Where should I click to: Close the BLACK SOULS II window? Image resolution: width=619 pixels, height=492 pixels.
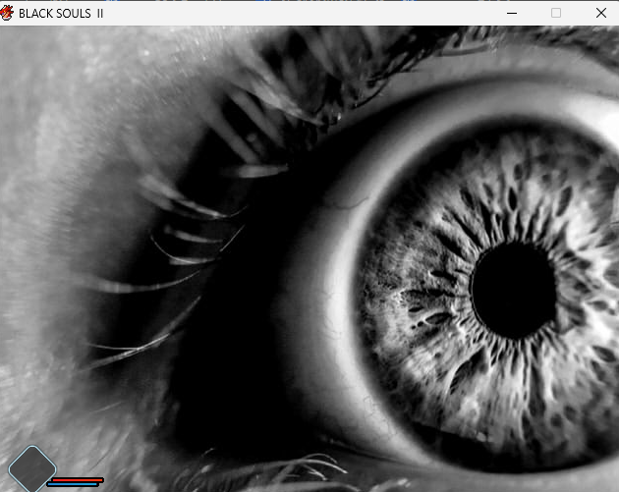tap(601, 13)
